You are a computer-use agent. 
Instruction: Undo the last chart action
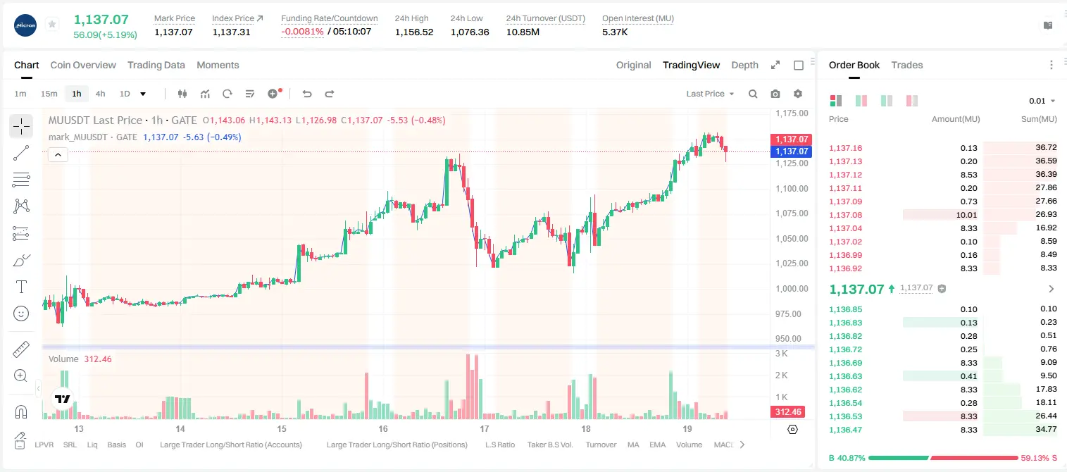[306, 94]
